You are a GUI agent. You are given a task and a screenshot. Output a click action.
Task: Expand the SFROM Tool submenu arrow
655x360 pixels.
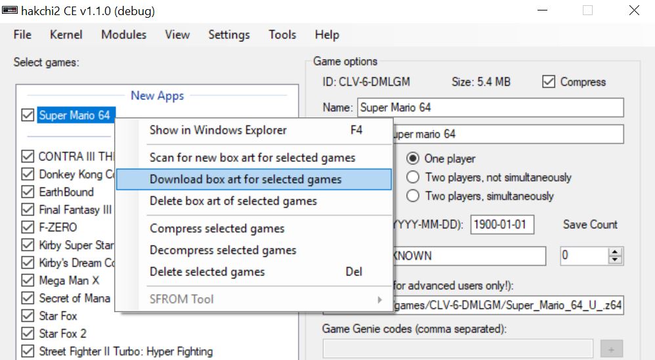[x=379, y=300]
